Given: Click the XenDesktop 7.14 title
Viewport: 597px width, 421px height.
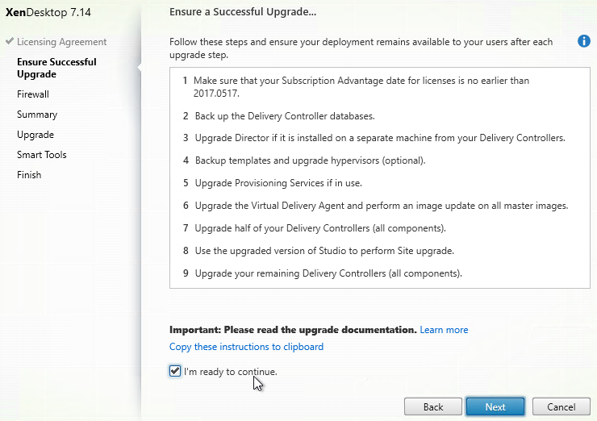Looking at the screenshot, I should 48,12.
